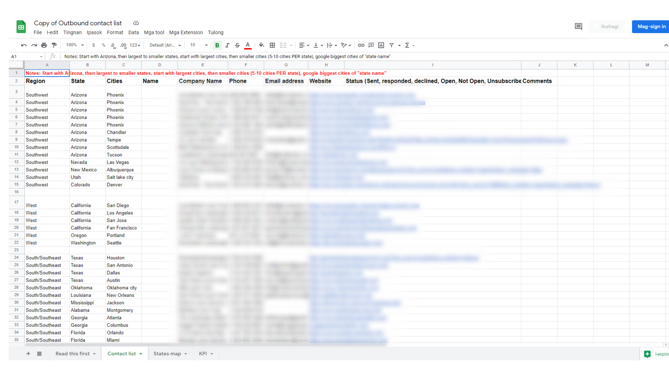Open the font size dropdown
The image size is (669, 376).
(x=199, y=45)
